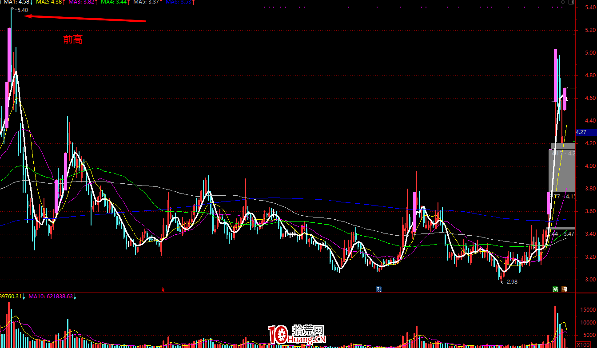Click the X100 volume scale box
597x348 pixels.
(x=583, y=345)
